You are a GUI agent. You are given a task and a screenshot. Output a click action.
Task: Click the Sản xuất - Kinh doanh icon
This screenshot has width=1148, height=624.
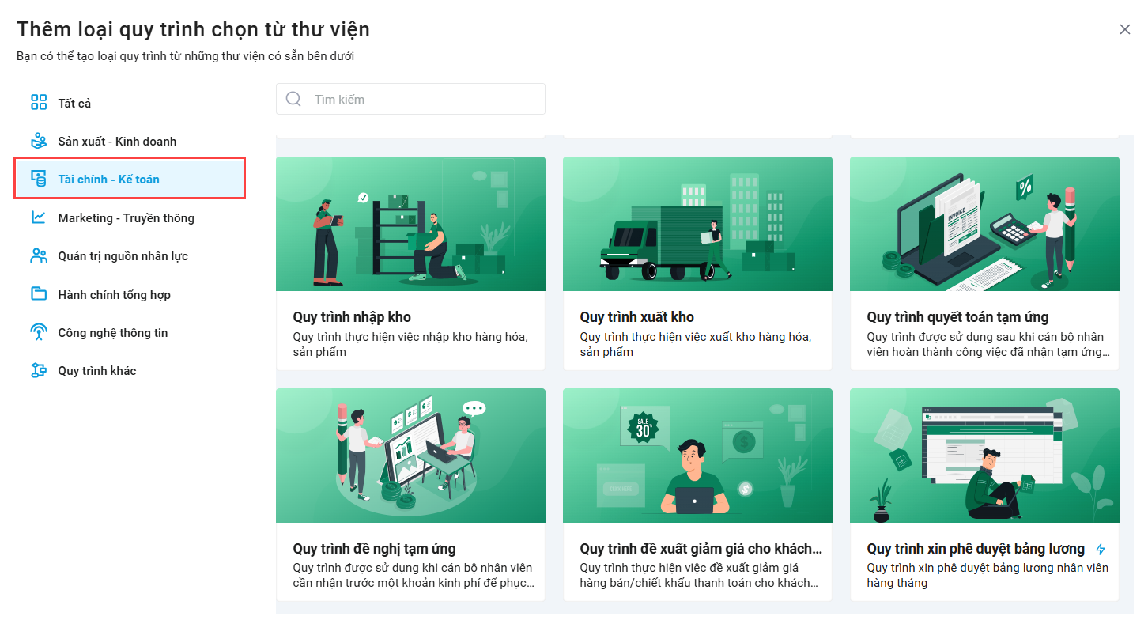[39, 142]
